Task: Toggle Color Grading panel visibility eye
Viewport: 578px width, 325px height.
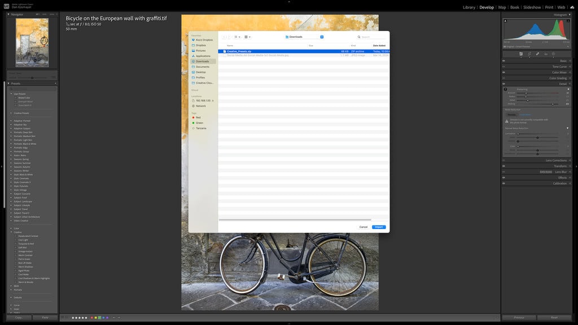Action: point(504,78)
